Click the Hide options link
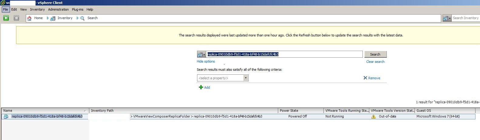480x140 pixels. [x=206, y=61]
